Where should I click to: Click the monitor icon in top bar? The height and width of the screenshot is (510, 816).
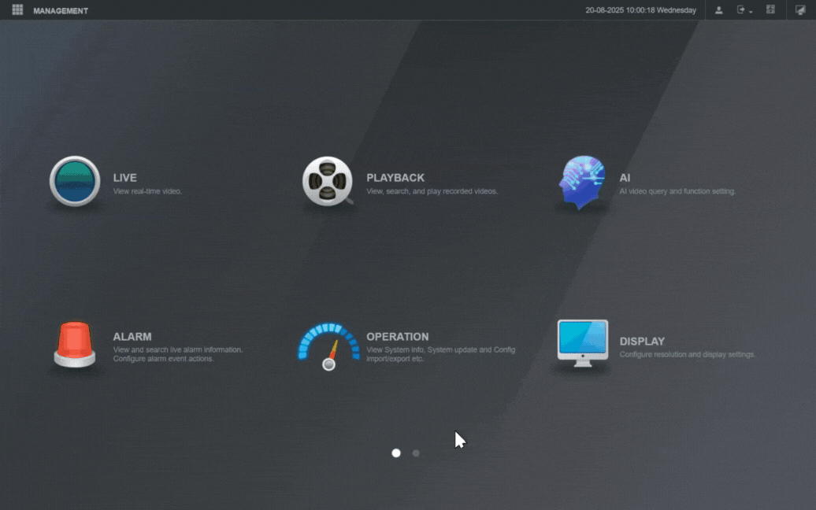pos(800,10)
